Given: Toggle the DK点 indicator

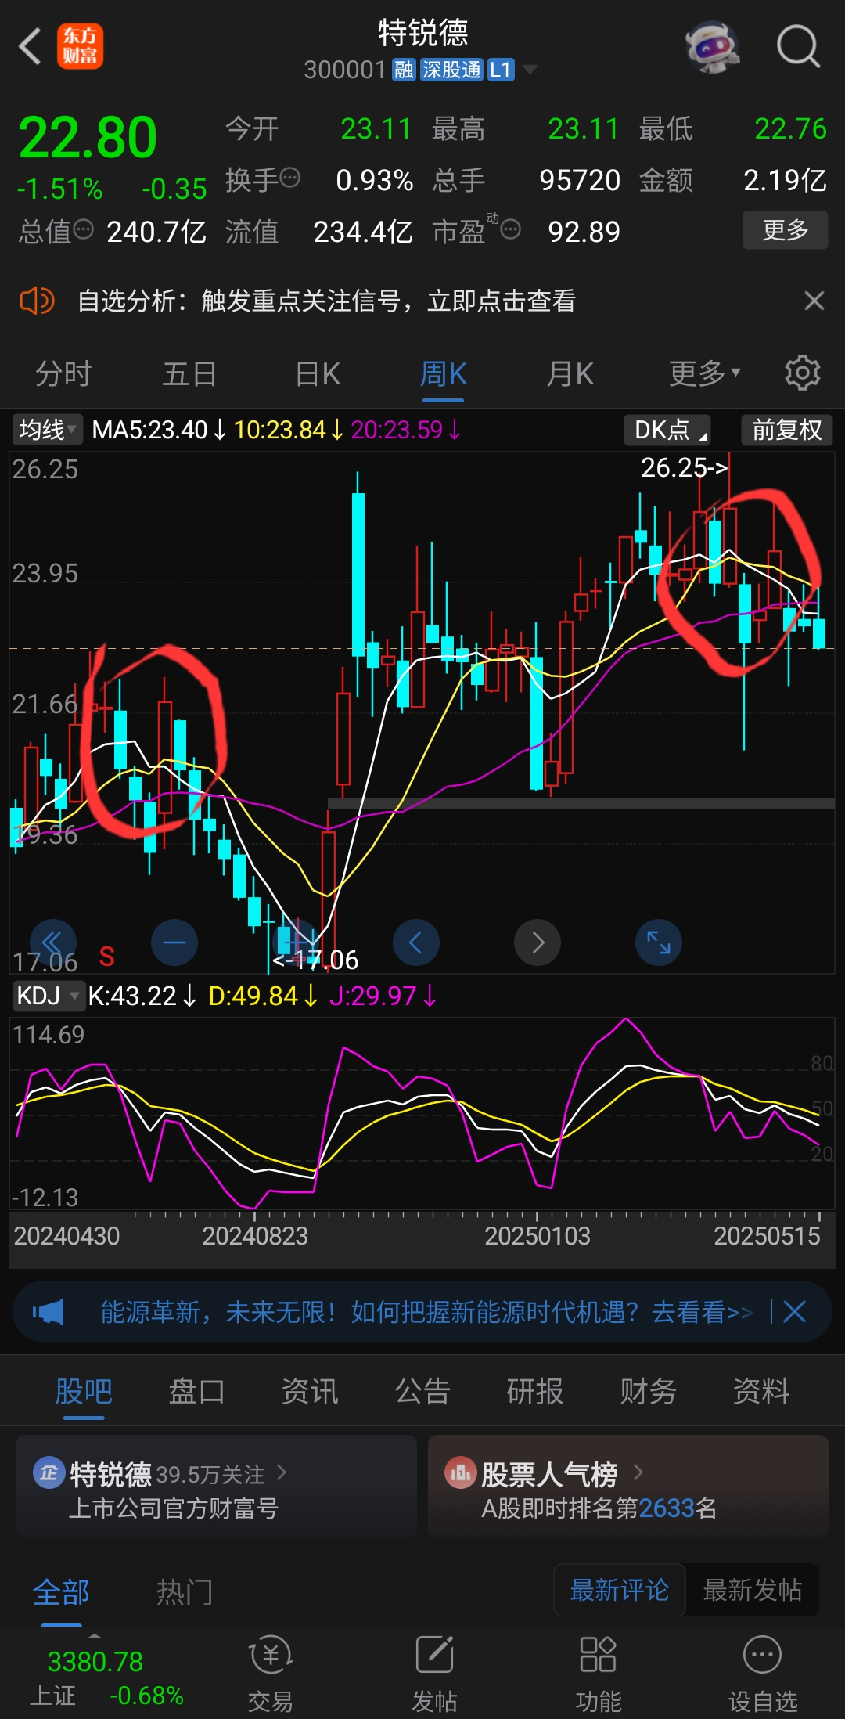Looking at the screenshot, I should coord(667,430).
